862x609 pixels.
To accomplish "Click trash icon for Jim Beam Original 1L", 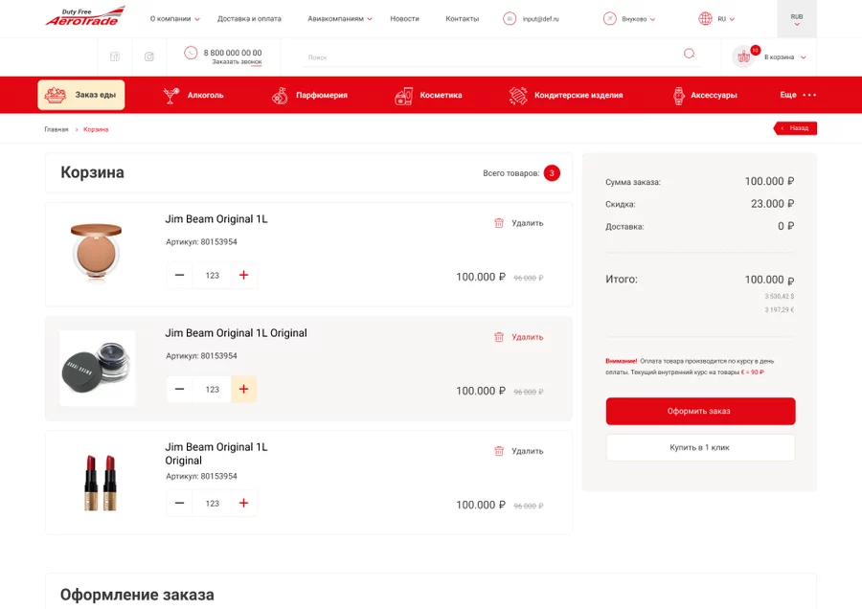I will 499,223.
